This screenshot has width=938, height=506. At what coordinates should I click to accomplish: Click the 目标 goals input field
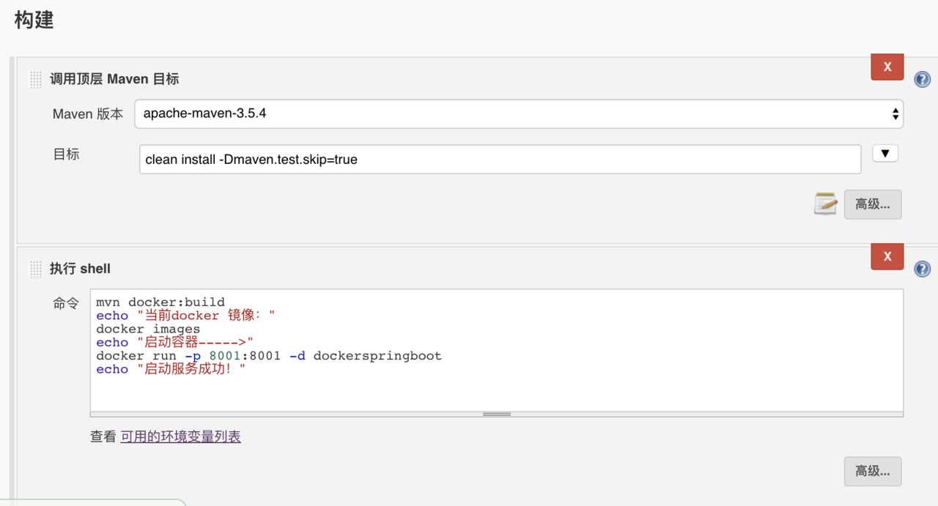point(500,159)
